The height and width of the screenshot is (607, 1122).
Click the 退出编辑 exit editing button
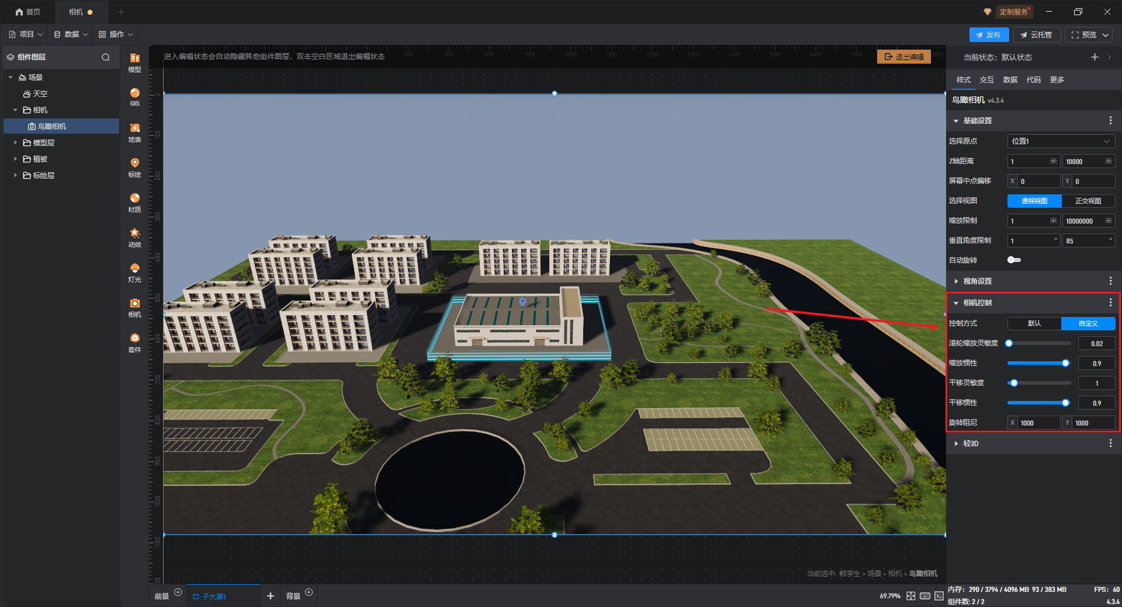(x=903, y=57)
